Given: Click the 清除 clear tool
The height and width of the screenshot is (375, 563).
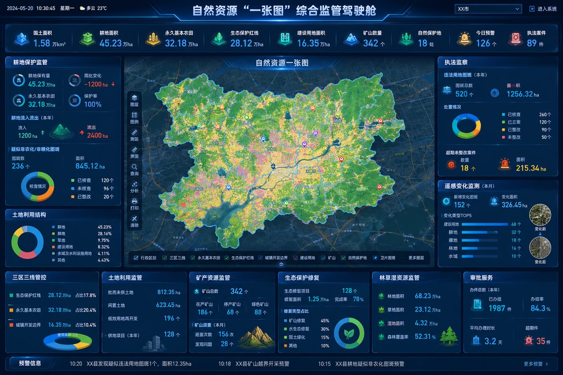Looking at the screenshot, I should (x=134, y=221).
